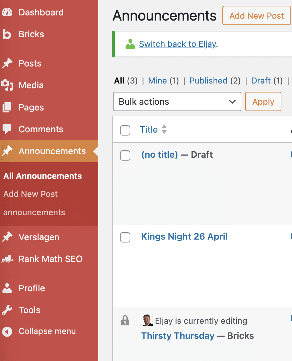Click the Rank Math SEO chart icon
The image size is (292, 361).
[7, 259]
